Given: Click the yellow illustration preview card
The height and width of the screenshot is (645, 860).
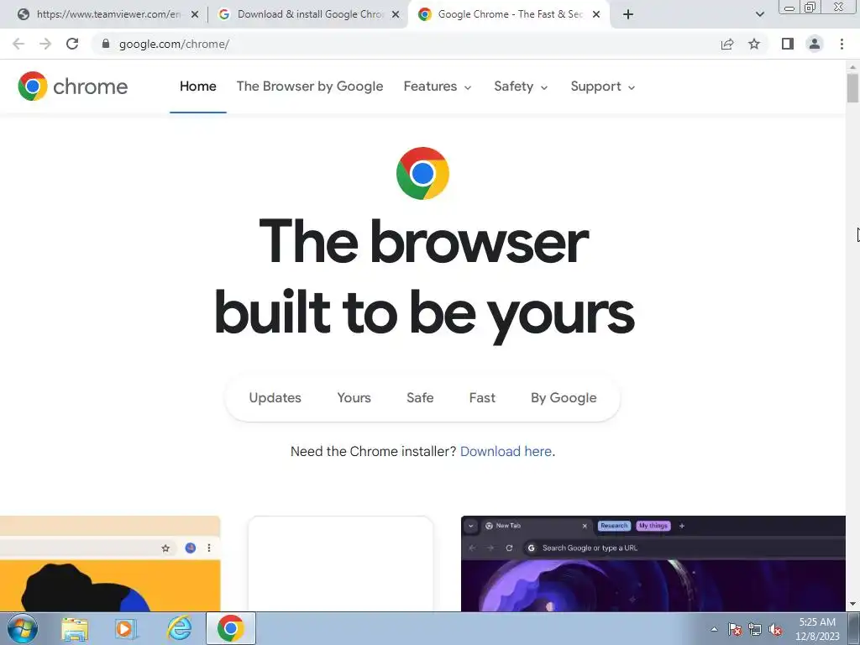Looking at the screenshot, I should click(x=110, y=564).
